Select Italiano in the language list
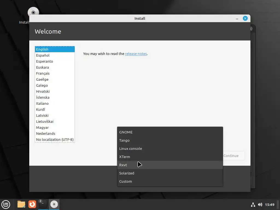 coord(55,104)
